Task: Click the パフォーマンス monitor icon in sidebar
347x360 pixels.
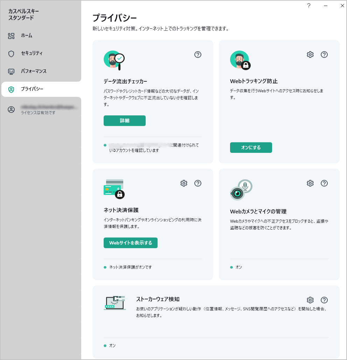Action: pyautogui.click(x=11, y=72)
